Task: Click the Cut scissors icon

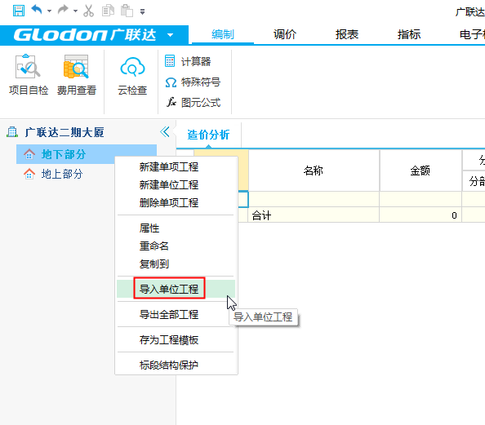Action: 89,11
